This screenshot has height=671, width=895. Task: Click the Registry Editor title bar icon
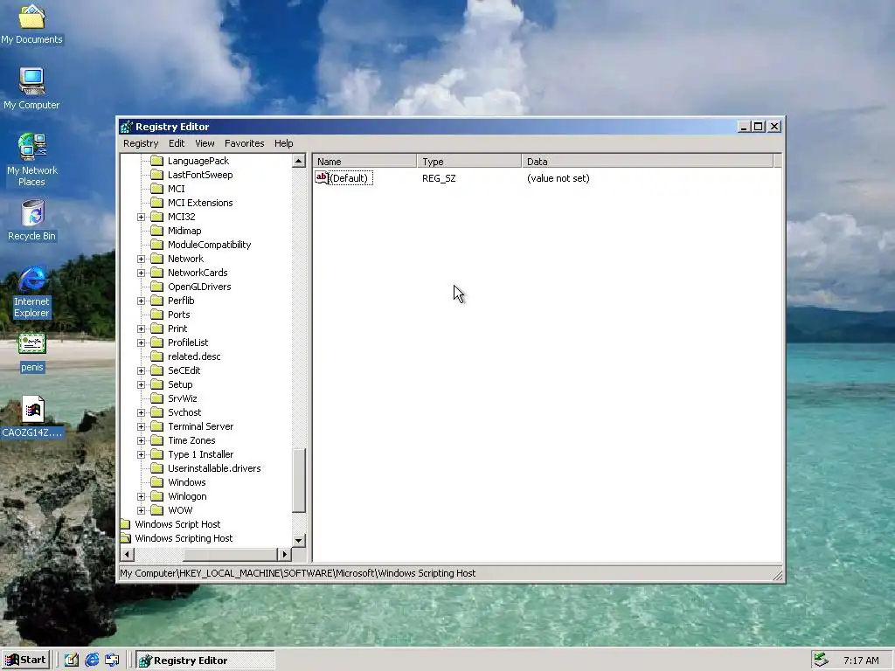click(127, 127)
